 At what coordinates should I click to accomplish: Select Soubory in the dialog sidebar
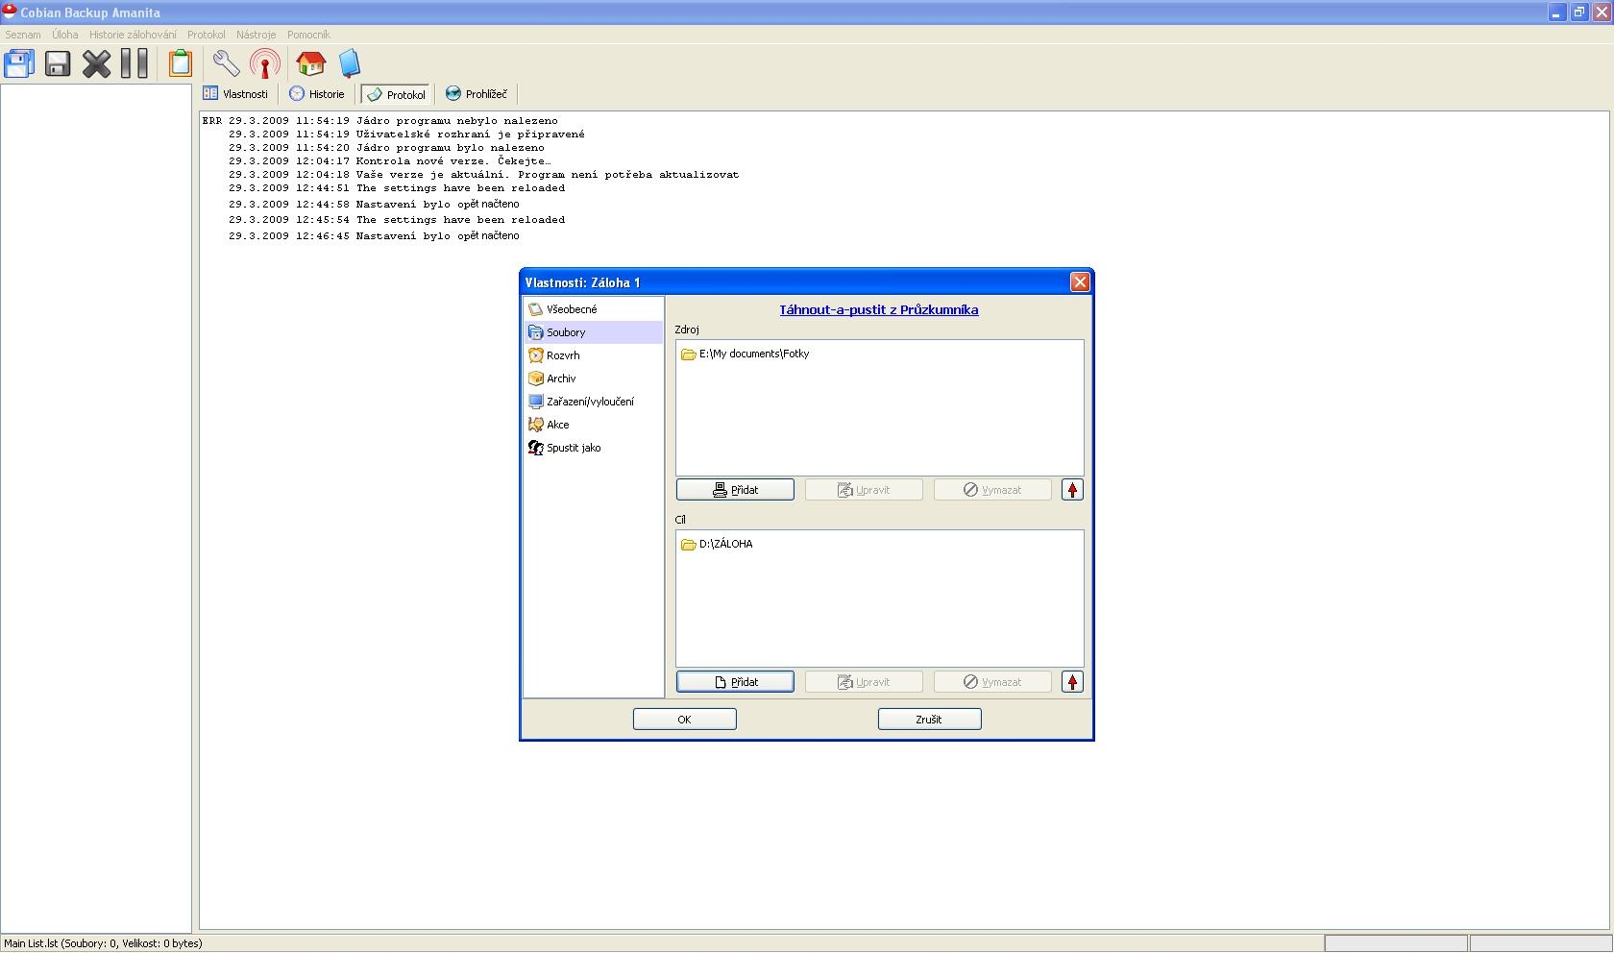[x=593, y=332]
